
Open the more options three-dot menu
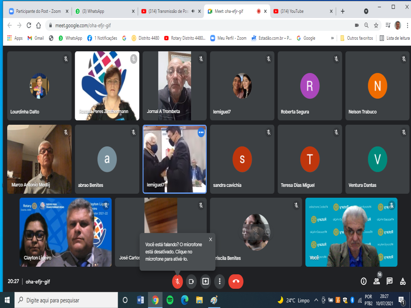[x=220, y=281]
